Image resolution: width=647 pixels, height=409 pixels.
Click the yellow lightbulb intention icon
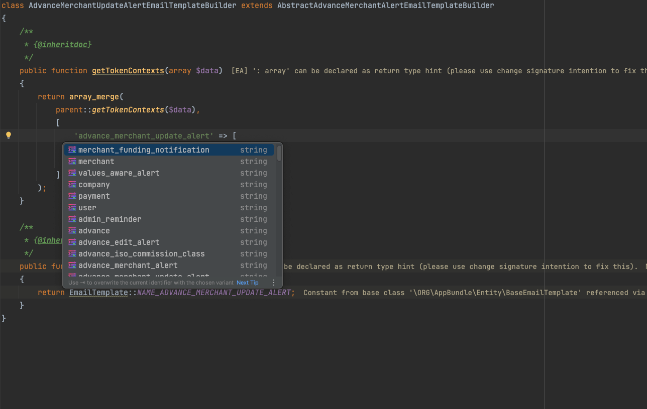click(9, 135)
